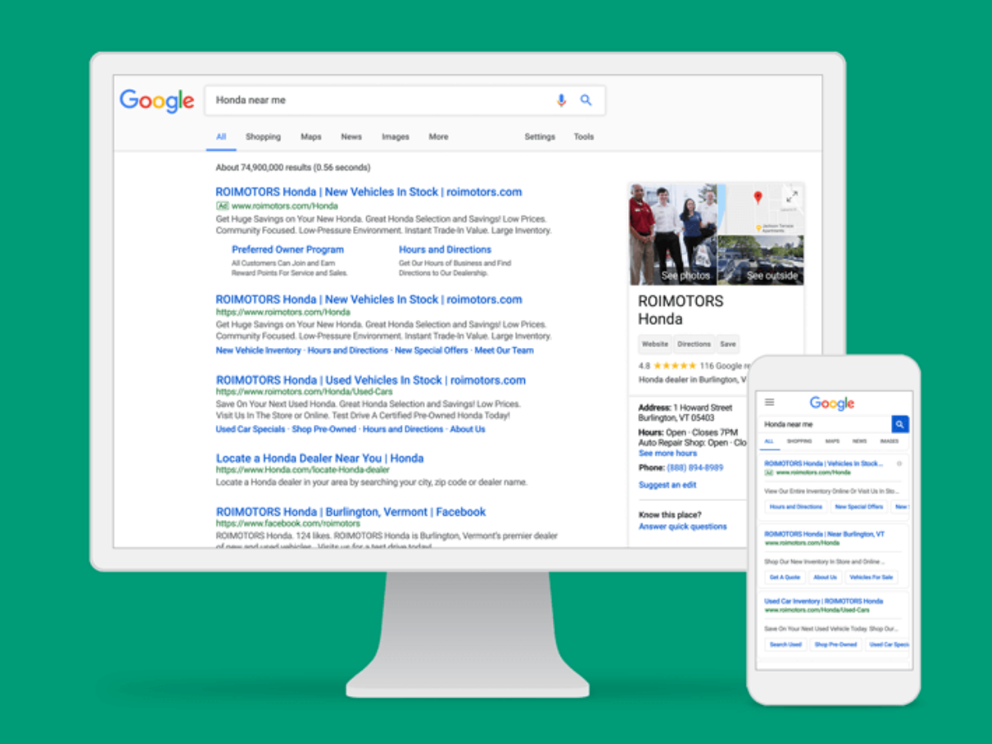Tap the Vehicles For Sale chip on phone

click(871, 577)
